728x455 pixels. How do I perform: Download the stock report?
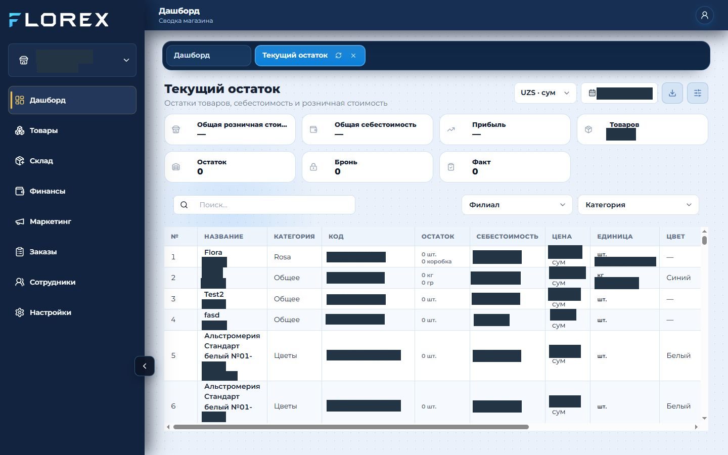click(x=672, y=93)
